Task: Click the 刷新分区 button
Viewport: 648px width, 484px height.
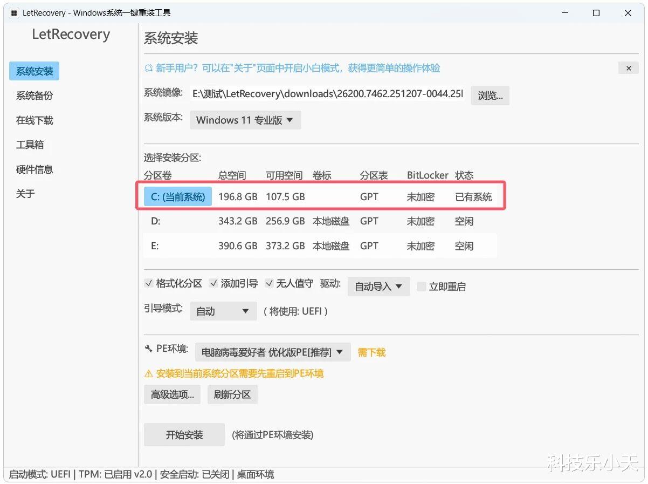Action: coord(232,394)
